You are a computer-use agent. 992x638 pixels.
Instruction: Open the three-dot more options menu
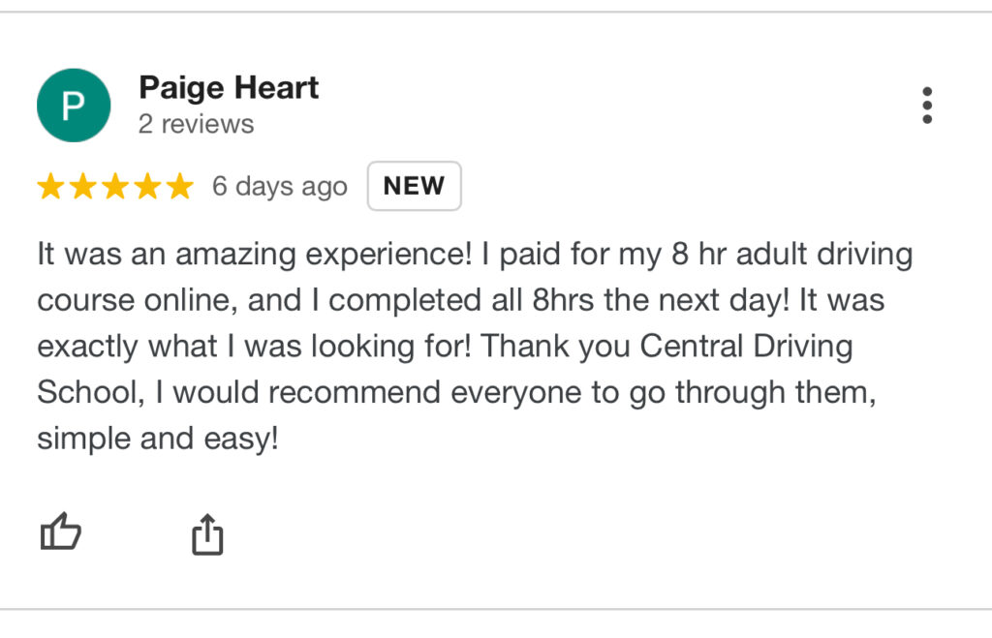pos(927,106)
